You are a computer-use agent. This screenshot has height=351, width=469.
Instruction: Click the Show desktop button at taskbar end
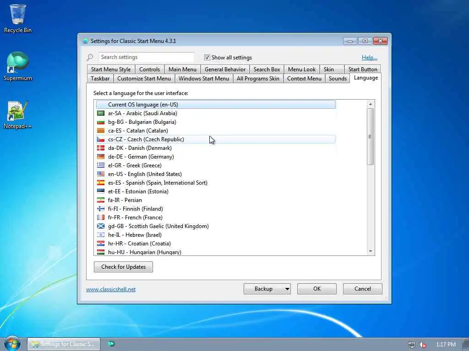point(466,344)
